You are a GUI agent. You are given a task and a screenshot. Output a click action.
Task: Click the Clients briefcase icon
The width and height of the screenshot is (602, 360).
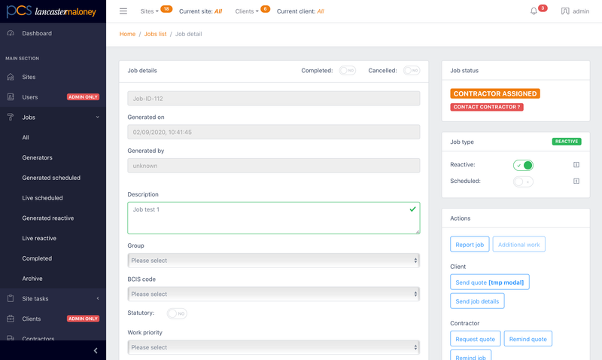coord(11,319)
